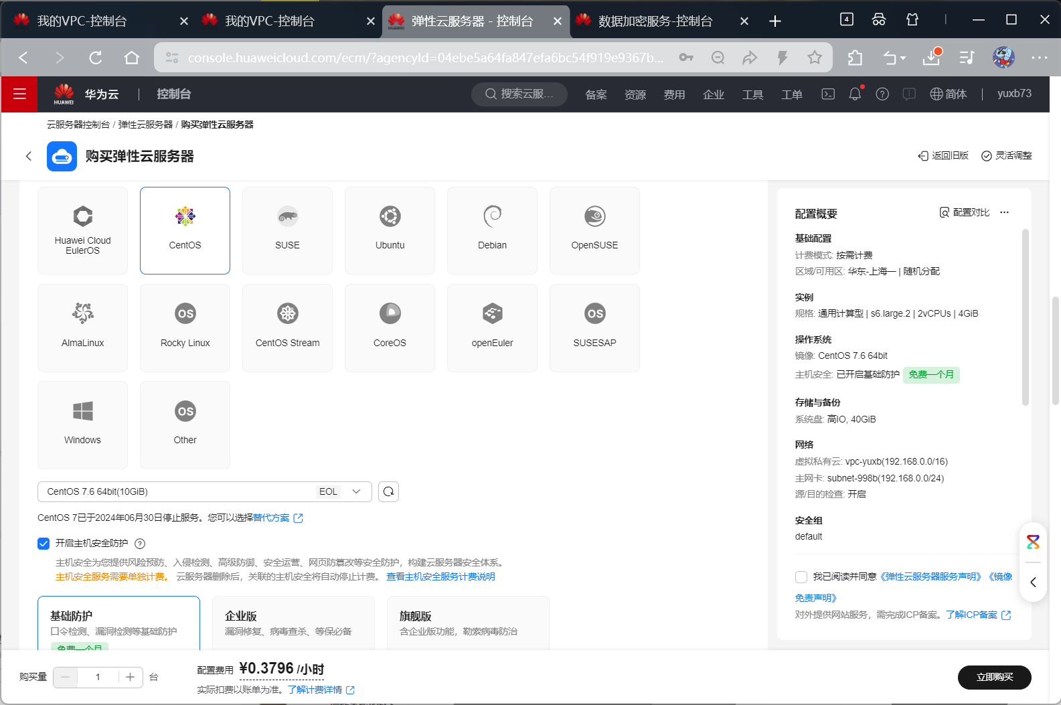Viewport: 1061px width, 705px height.
Task: Pick the Debian image tile
Action: click(492, 230)
